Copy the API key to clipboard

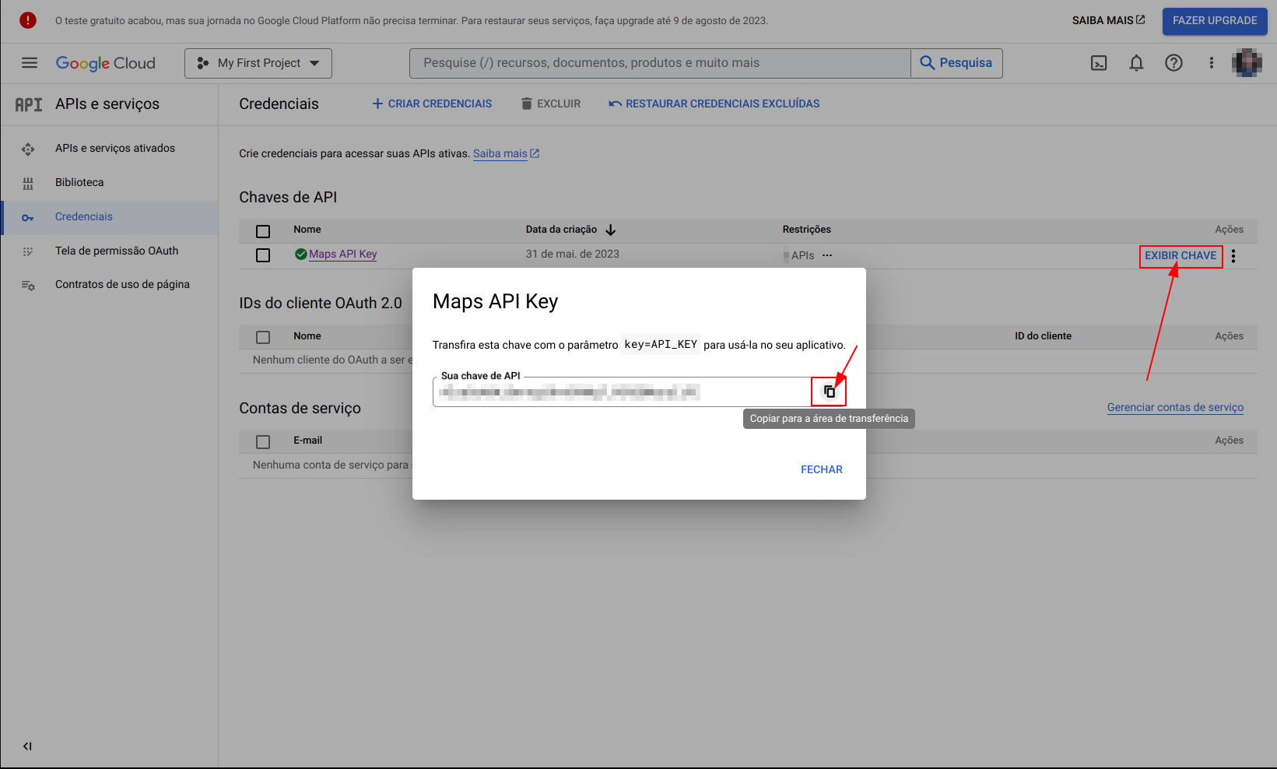830,392
